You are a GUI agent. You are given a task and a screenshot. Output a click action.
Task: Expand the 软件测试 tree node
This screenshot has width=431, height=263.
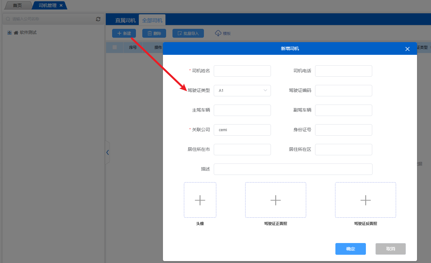pyautogui.click(x=10, y=33)
